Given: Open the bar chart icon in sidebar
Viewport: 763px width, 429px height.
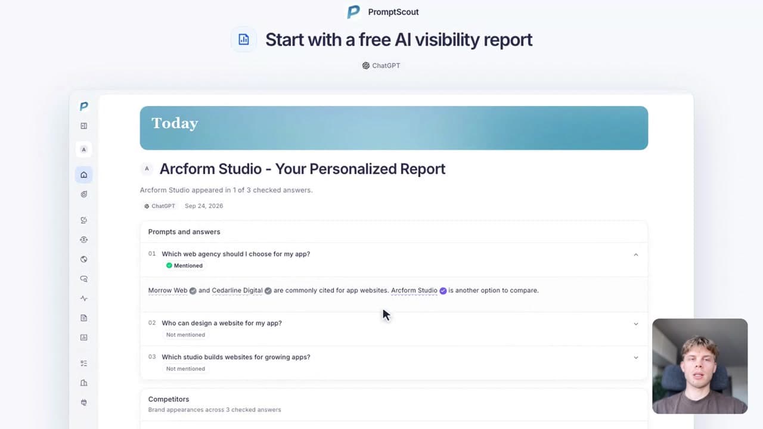Looking at the screenshot, I should tap(84, 337).
